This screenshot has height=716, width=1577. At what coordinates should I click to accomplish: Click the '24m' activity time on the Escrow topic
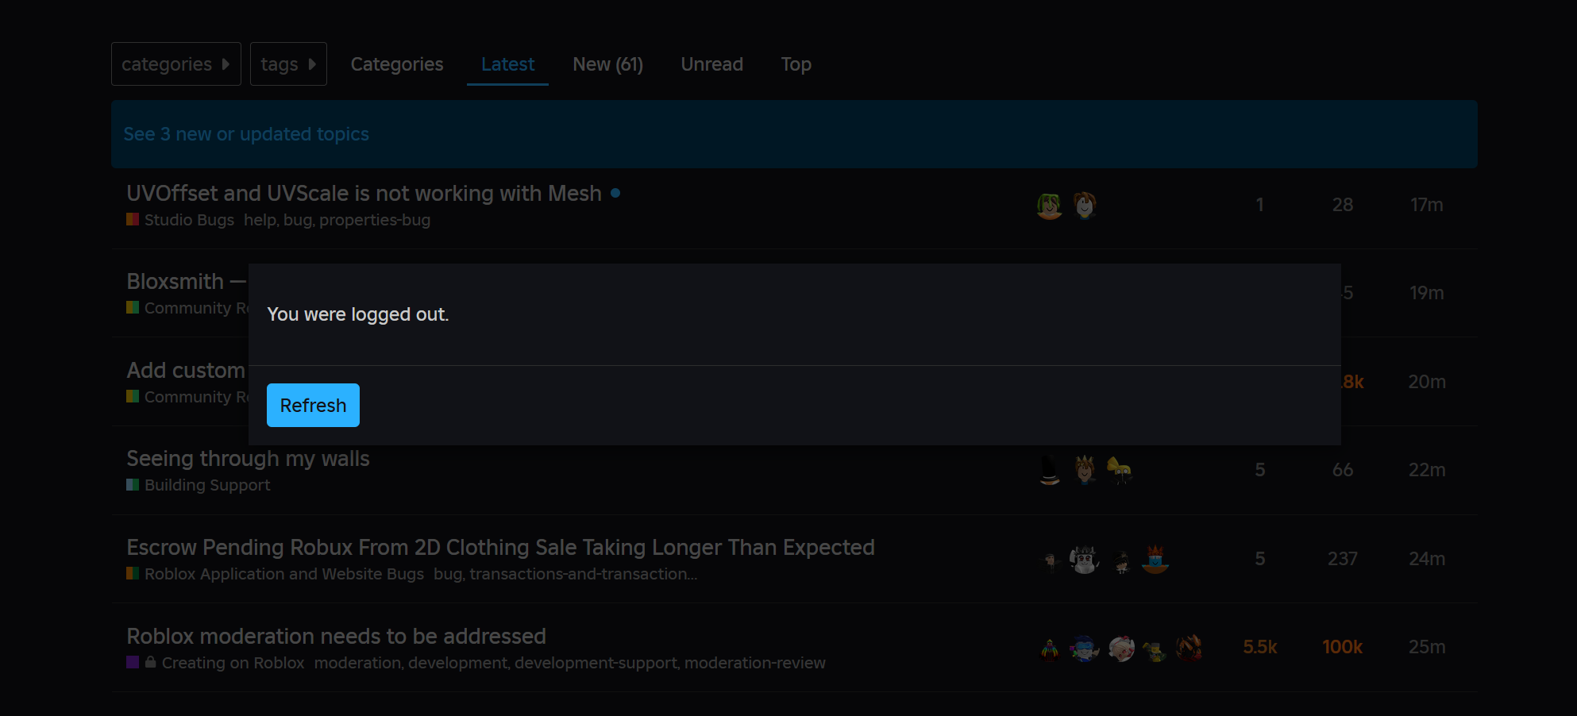[1427, 559]
